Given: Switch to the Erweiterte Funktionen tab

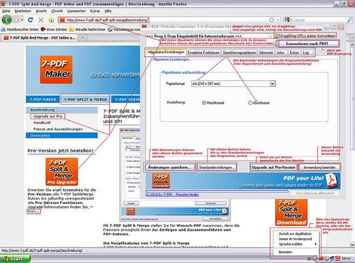Looking at the screenshot, I should point(204,53).
